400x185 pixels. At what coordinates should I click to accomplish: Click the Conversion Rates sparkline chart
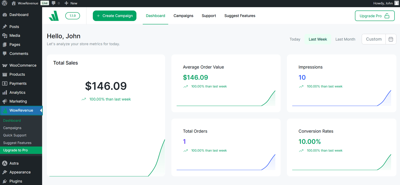tap(341, 162)
